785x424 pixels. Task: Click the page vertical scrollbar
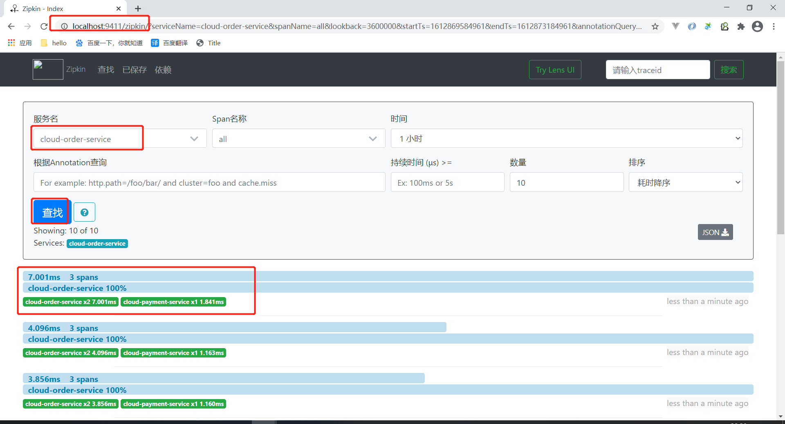(781, 147)
